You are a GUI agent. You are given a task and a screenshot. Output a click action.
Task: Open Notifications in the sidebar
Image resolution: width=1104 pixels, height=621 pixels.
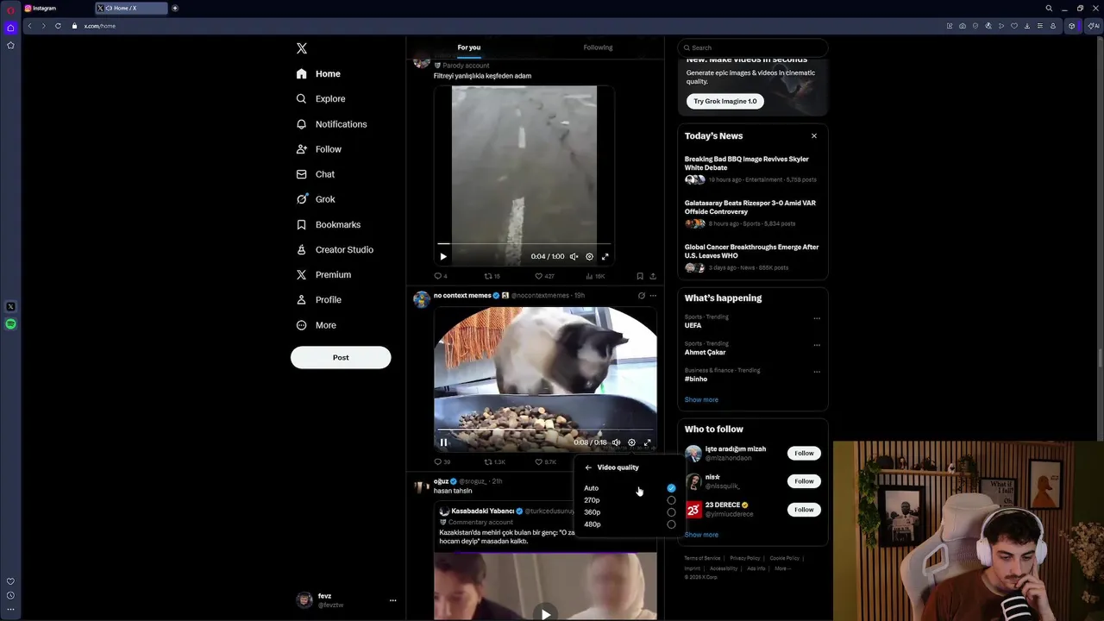332,124
